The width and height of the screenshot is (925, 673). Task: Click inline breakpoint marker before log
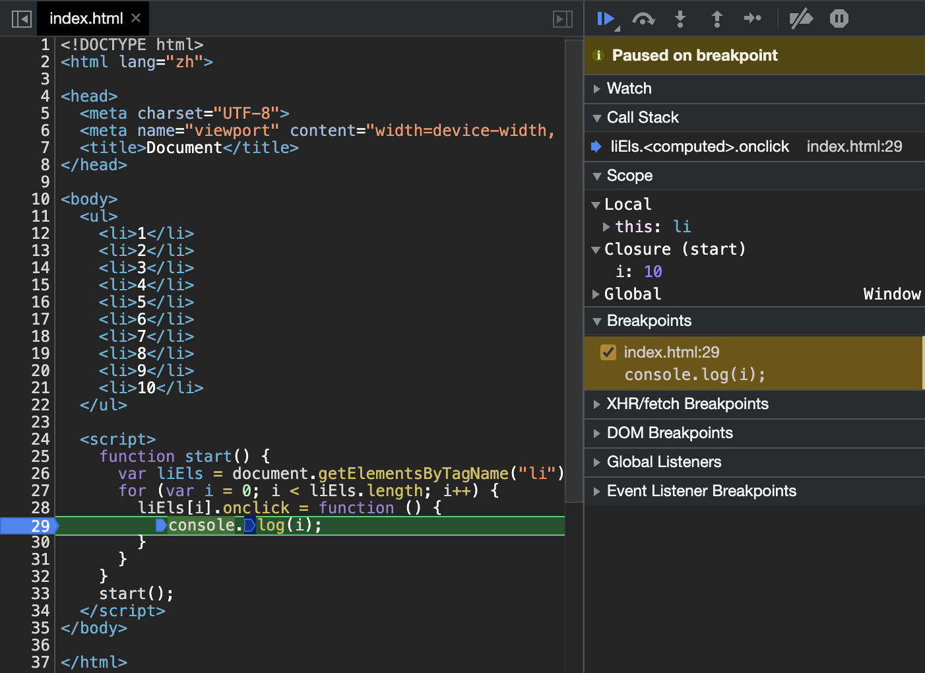coord(249,525)
